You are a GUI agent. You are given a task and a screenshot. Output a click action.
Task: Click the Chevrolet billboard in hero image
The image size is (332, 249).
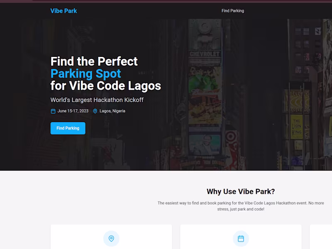pyautogui.click(x=205, y=54)
